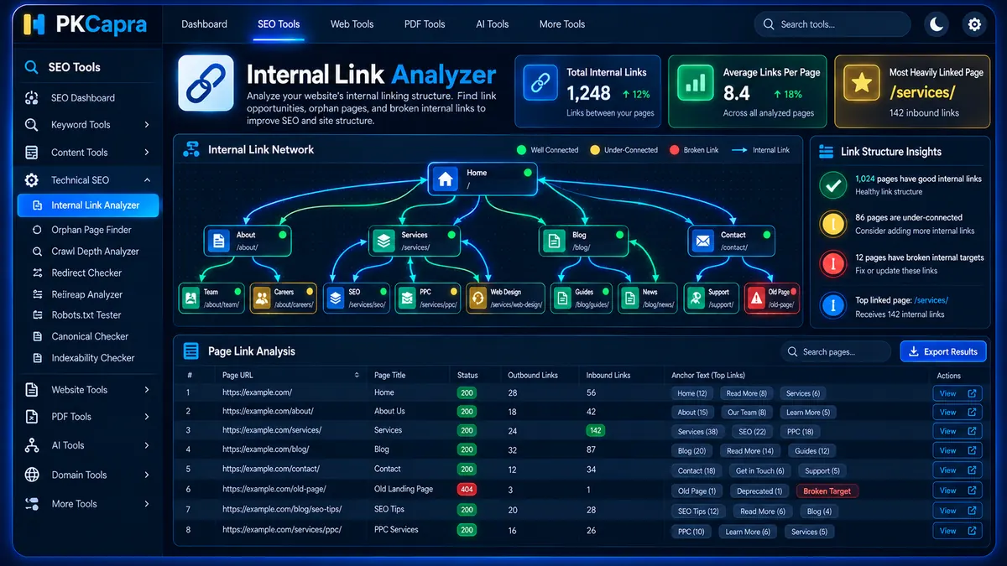Focus the Search tools input field
The image size is (1007, 566).
(832, 24)
